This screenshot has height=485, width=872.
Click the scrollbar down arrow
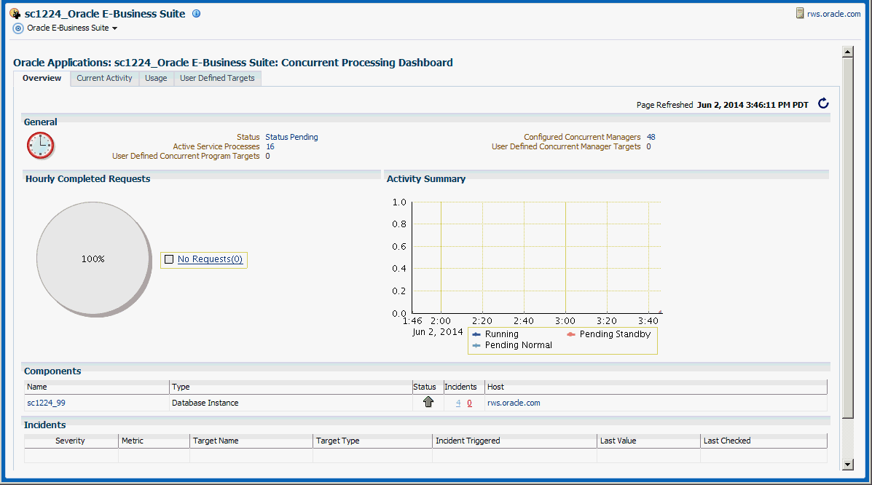[847, 465]
